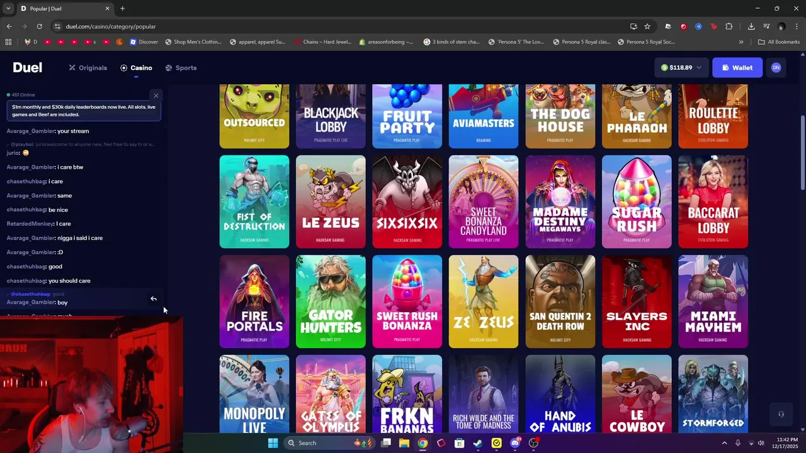The image size is (806, 453).
Task: Open a new browser tab
Action: point(122,9)
